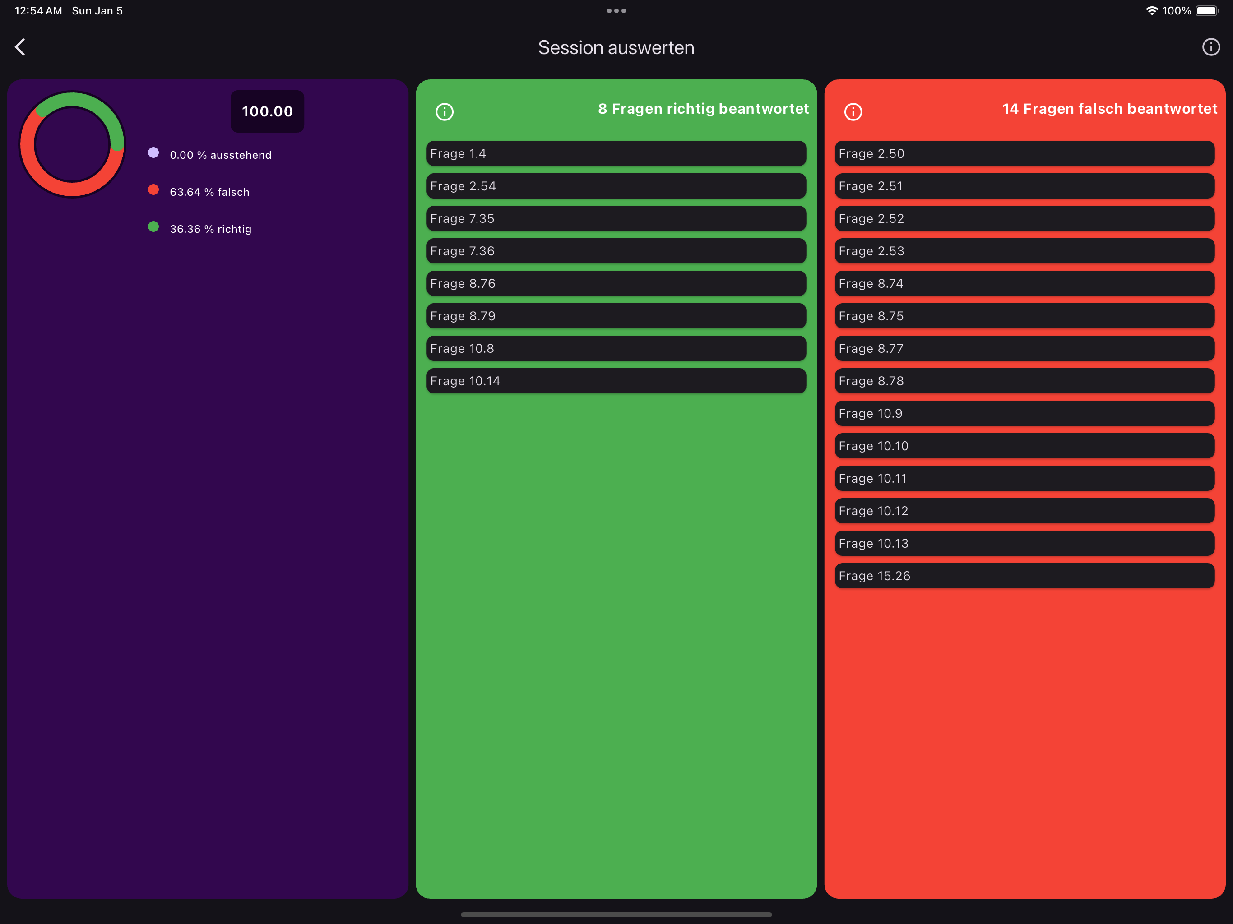1233x924 pixels.
Task: Tap the donut progress chart
Action: point(73,144)
